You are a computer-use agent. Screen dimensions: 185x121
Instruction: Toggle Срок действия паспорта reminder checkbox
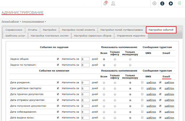coord(58,88)
